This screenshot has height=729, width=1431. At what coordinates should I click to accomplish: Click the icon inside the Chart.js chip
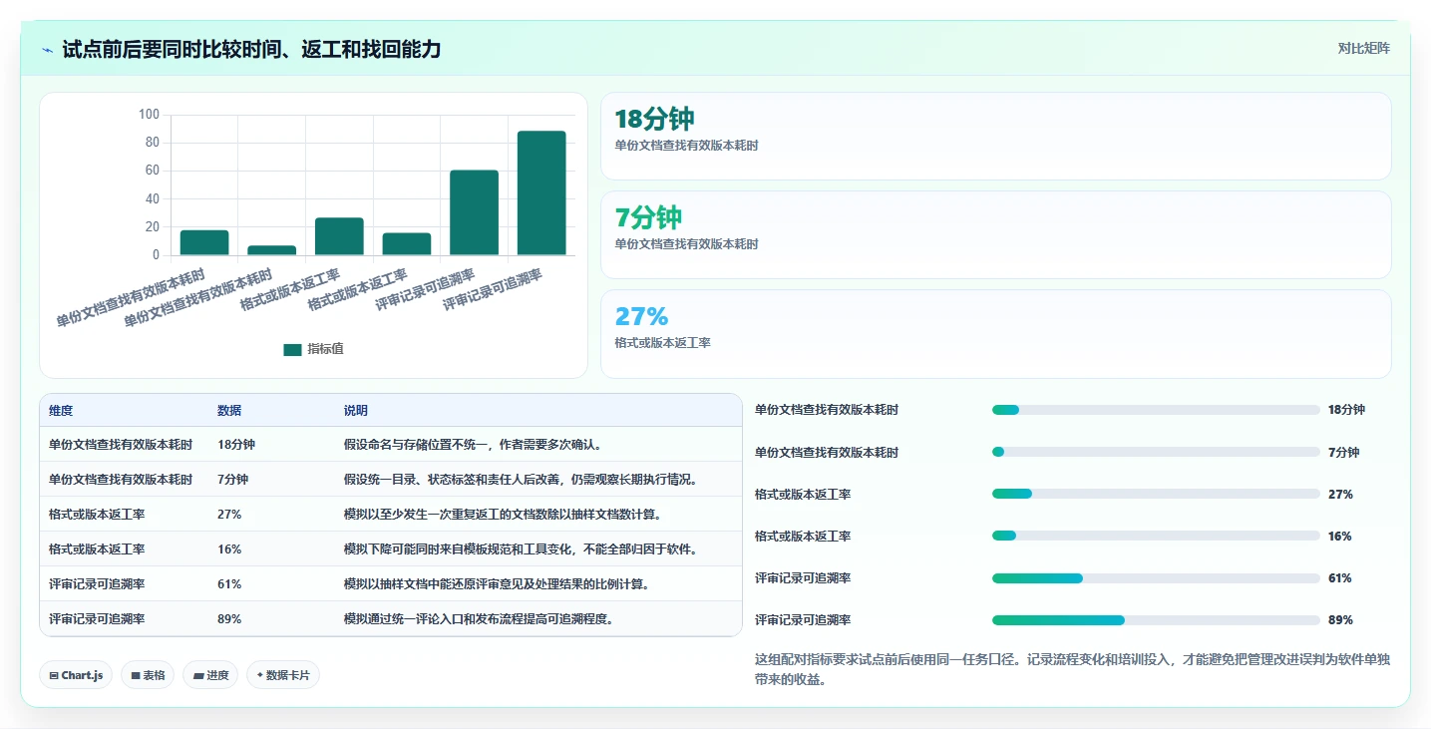point(54,675)
